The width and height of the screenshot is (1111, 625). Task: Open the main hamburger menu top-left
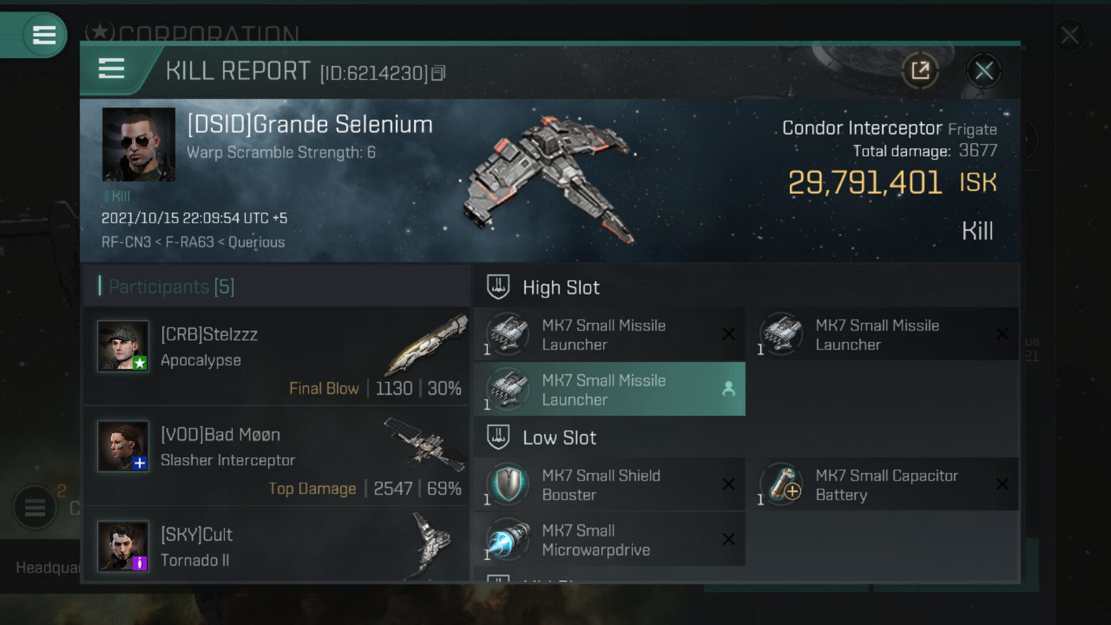tap(43, 35)
